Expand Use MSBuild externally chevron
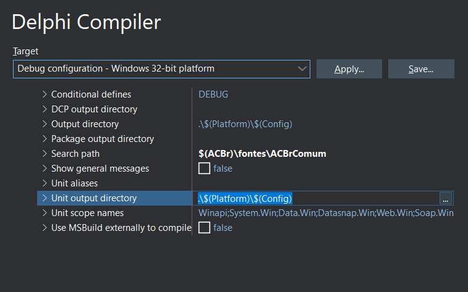Image resolution: width=468 pixels, height=292 pixels. 45,228
